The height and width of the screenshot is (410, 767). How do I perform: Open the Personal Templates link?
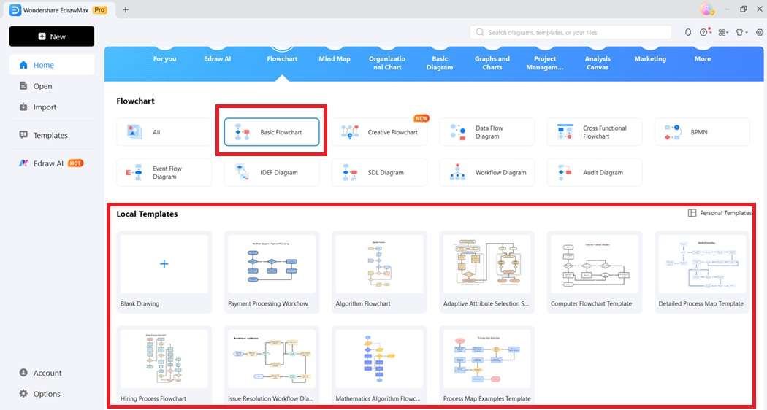click(x=726, y=213)
